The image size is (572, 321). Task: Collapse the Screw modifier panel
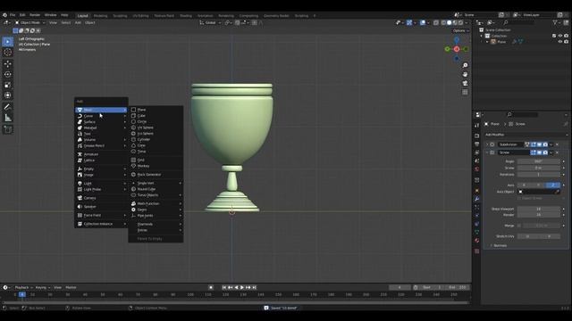pyautogui.click(x=487, y=152)
